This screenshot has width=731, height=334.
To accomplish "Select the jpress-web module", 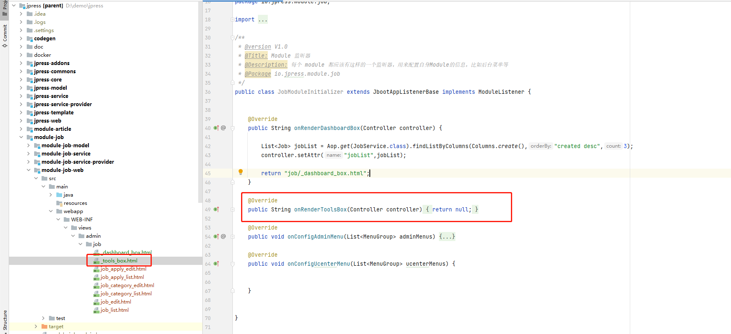I will pos(48,121).
